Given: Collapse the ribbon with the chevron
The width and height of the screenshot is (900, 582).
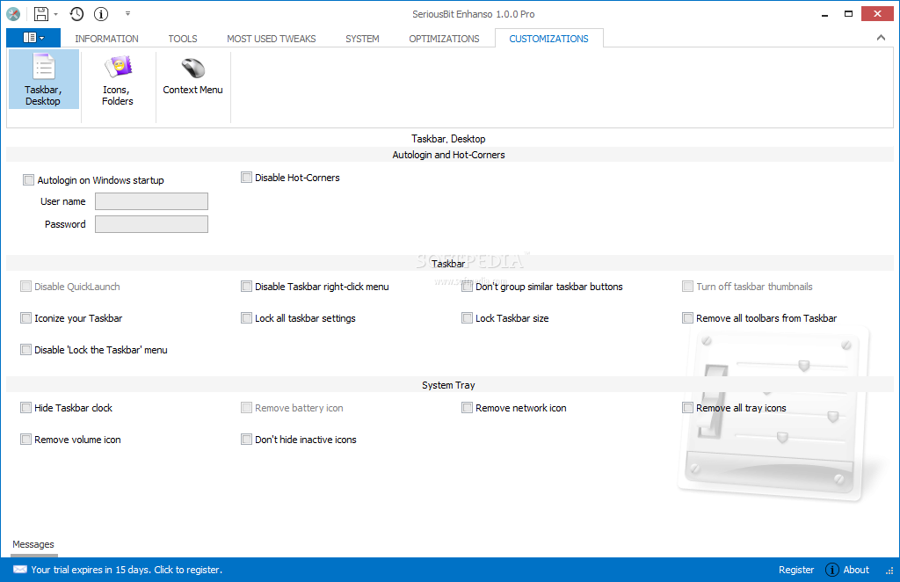Looking at the screenshot, I should click(881, 38).
